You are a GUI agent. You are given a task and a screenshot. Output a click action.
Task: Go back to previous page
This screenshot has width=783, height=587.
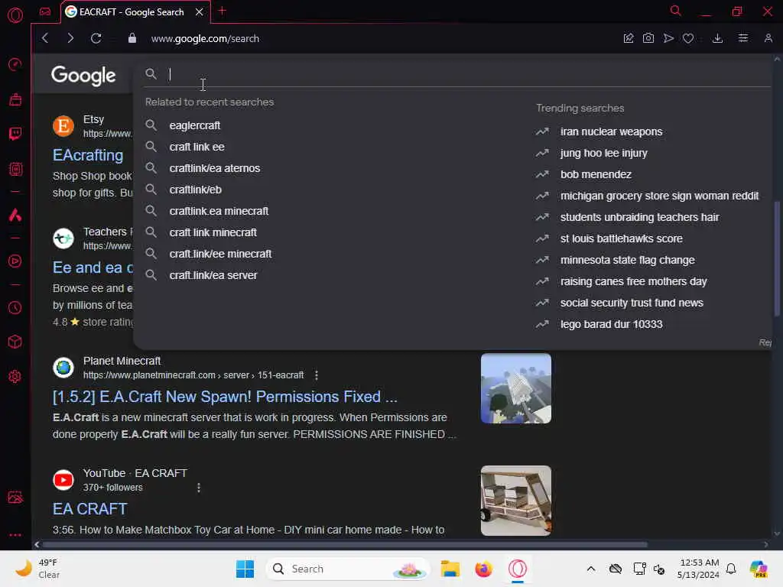pyautogui.click(x=45, y=38)
